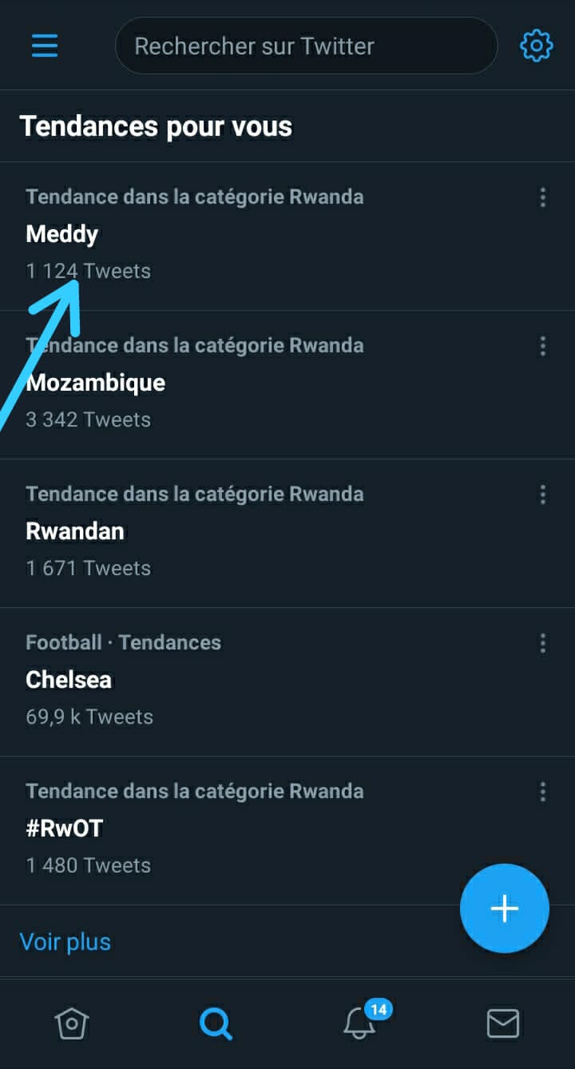The width and height of the screenshot is (575, 1069).
Task: Open the hamburger navigation menu
Action: [x=45, y=46]
